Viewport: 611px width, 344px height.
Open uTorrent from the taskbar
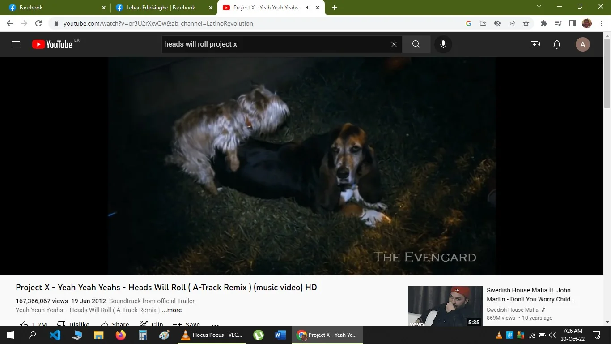tap(259, 335)
